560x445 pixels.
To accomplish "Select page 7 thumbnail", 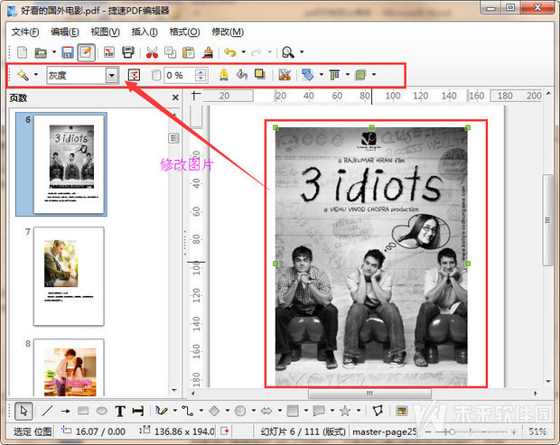I will pyautogui.click(x=69, y=276).
